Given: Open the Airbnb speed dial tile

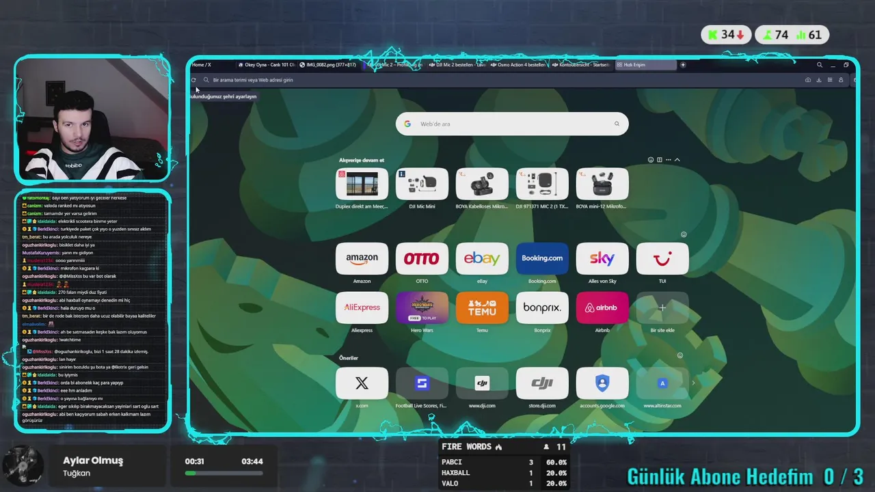Looking at the screenshot, I should (x=602, y=307).
